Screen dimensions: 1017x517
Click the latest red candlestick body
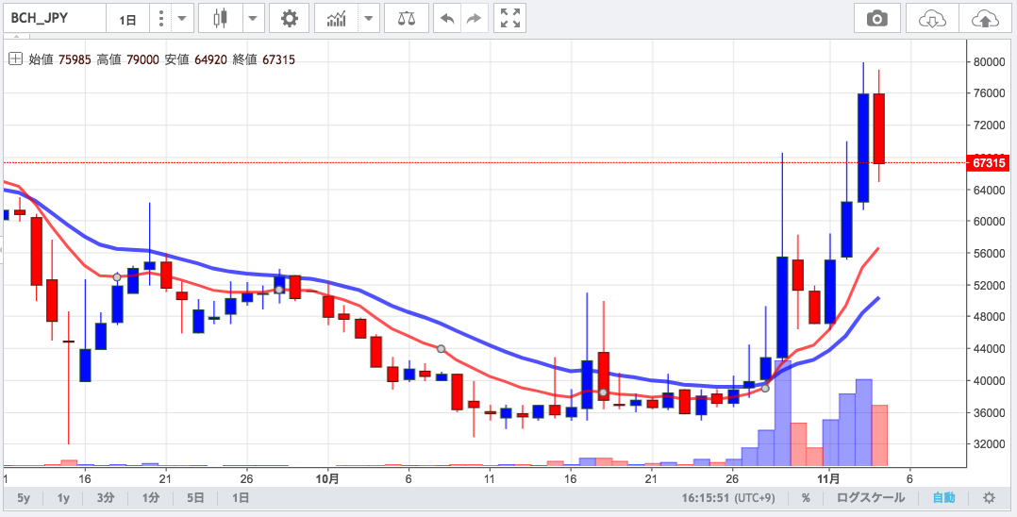879,128
